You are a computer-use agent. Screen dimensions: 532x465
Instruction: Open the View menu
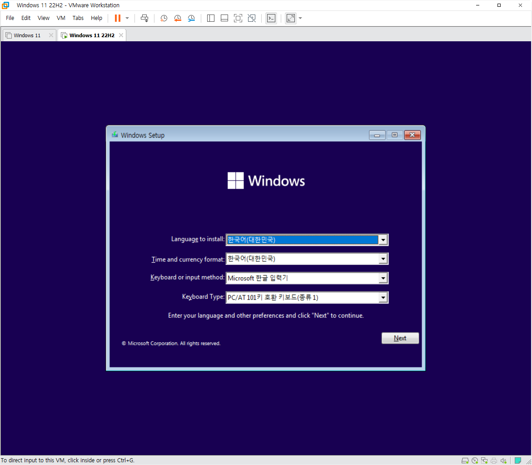[x=44, y=18]
